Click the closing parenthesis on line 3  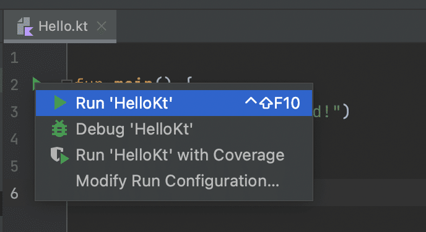click(x=345, y=112)
